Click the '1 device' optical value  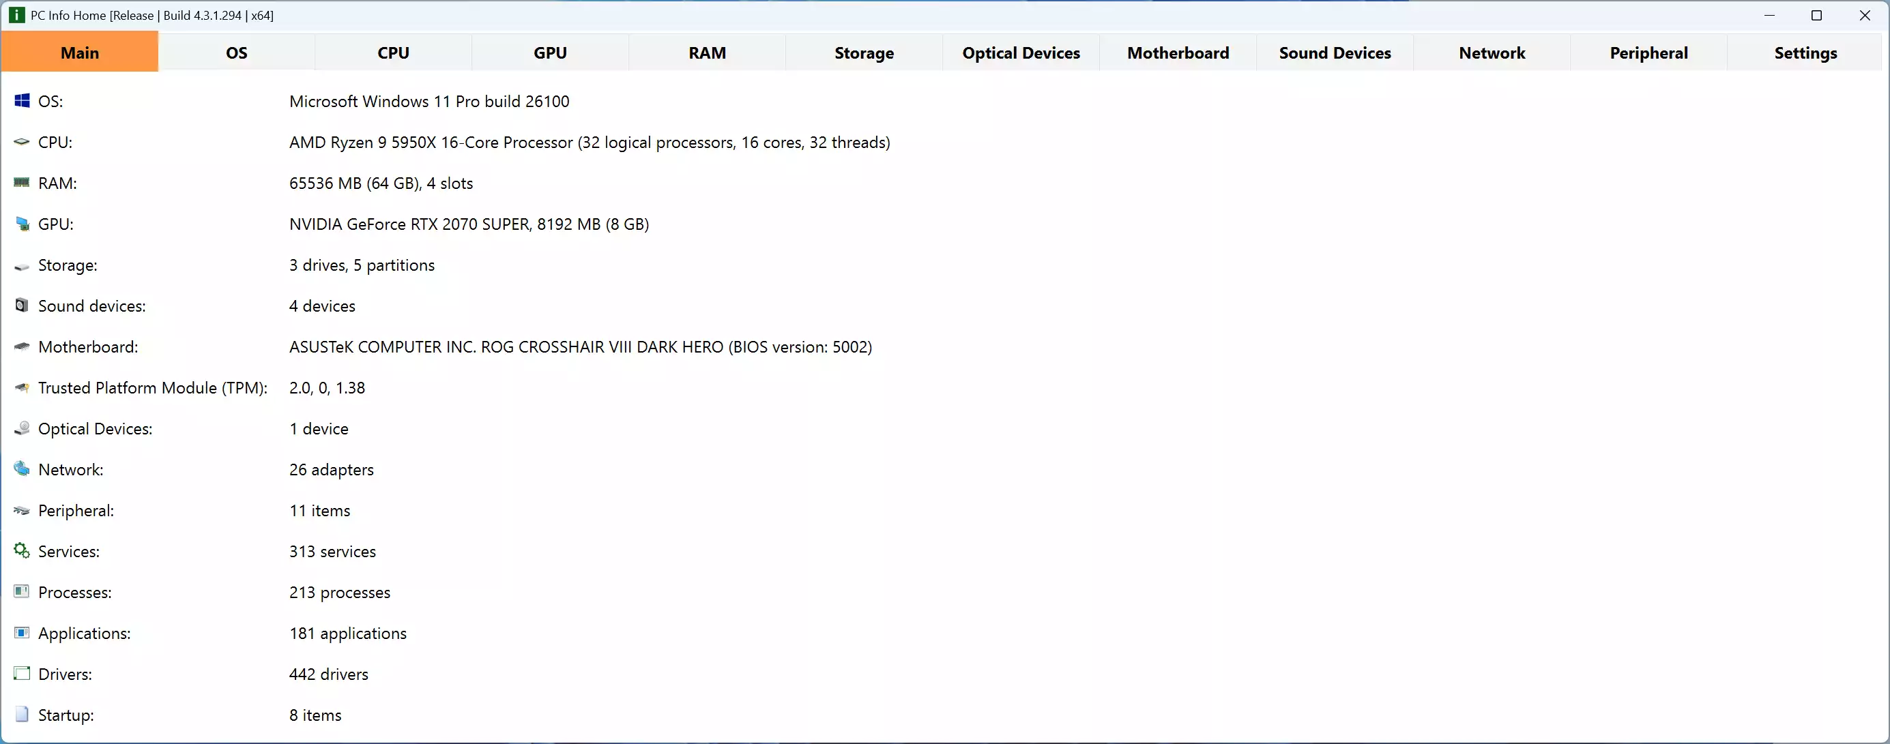click(319, 429)
